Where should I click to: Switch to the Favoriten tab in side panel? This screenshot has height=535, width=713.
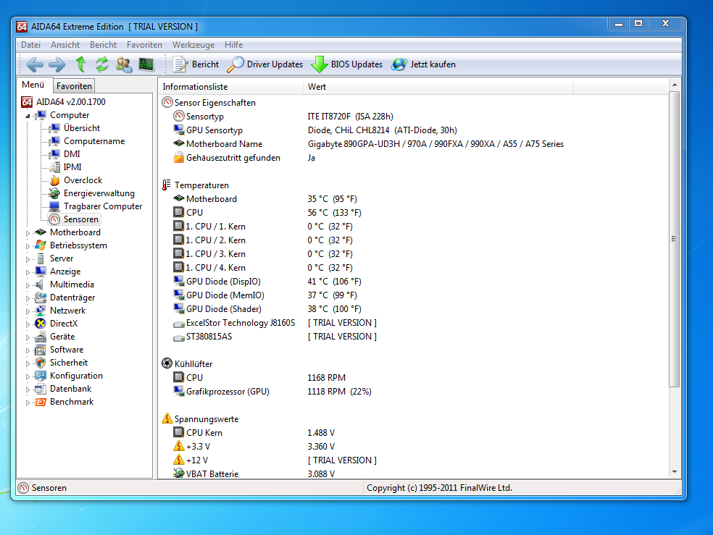click(x=74, y=86)
